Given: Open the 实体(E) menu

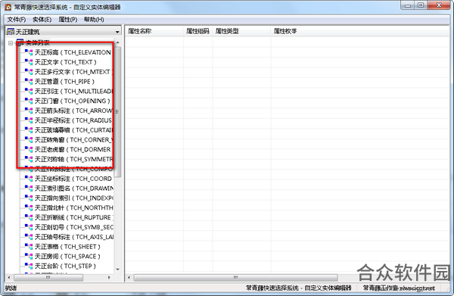Looking at the screenshot, I should pyautogui.click(x=42, y=20).
